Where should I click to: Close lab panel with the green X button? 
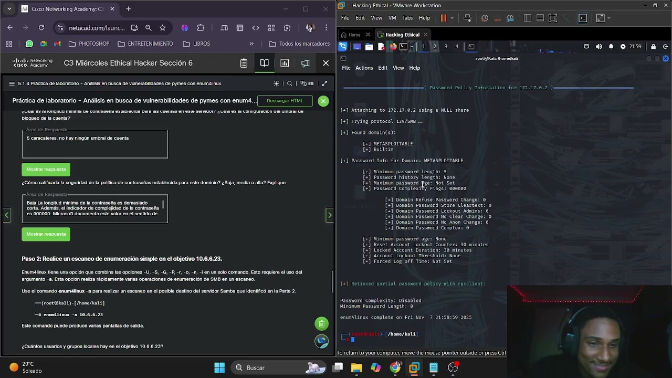(323, 101)
